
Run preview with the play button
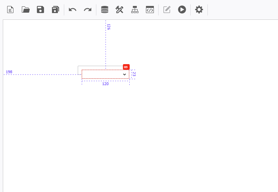(182, 10)
